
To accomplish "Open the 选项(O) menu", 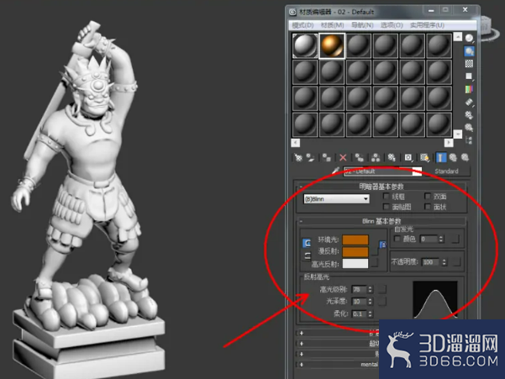I will (392, 25).
